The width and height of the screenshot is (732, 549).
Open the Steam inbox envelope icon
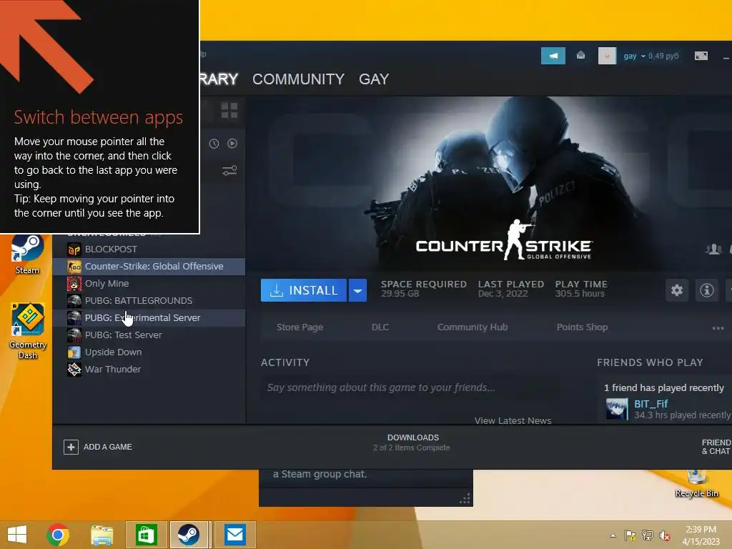[x=580, y=56]
